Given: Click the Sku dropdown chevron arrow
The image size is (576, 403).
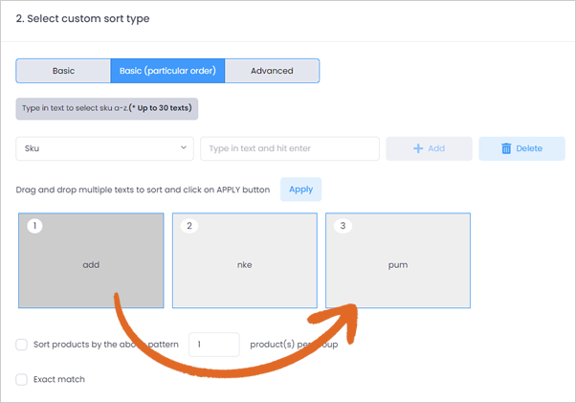Looking at the screenshot, I should 184,147.
